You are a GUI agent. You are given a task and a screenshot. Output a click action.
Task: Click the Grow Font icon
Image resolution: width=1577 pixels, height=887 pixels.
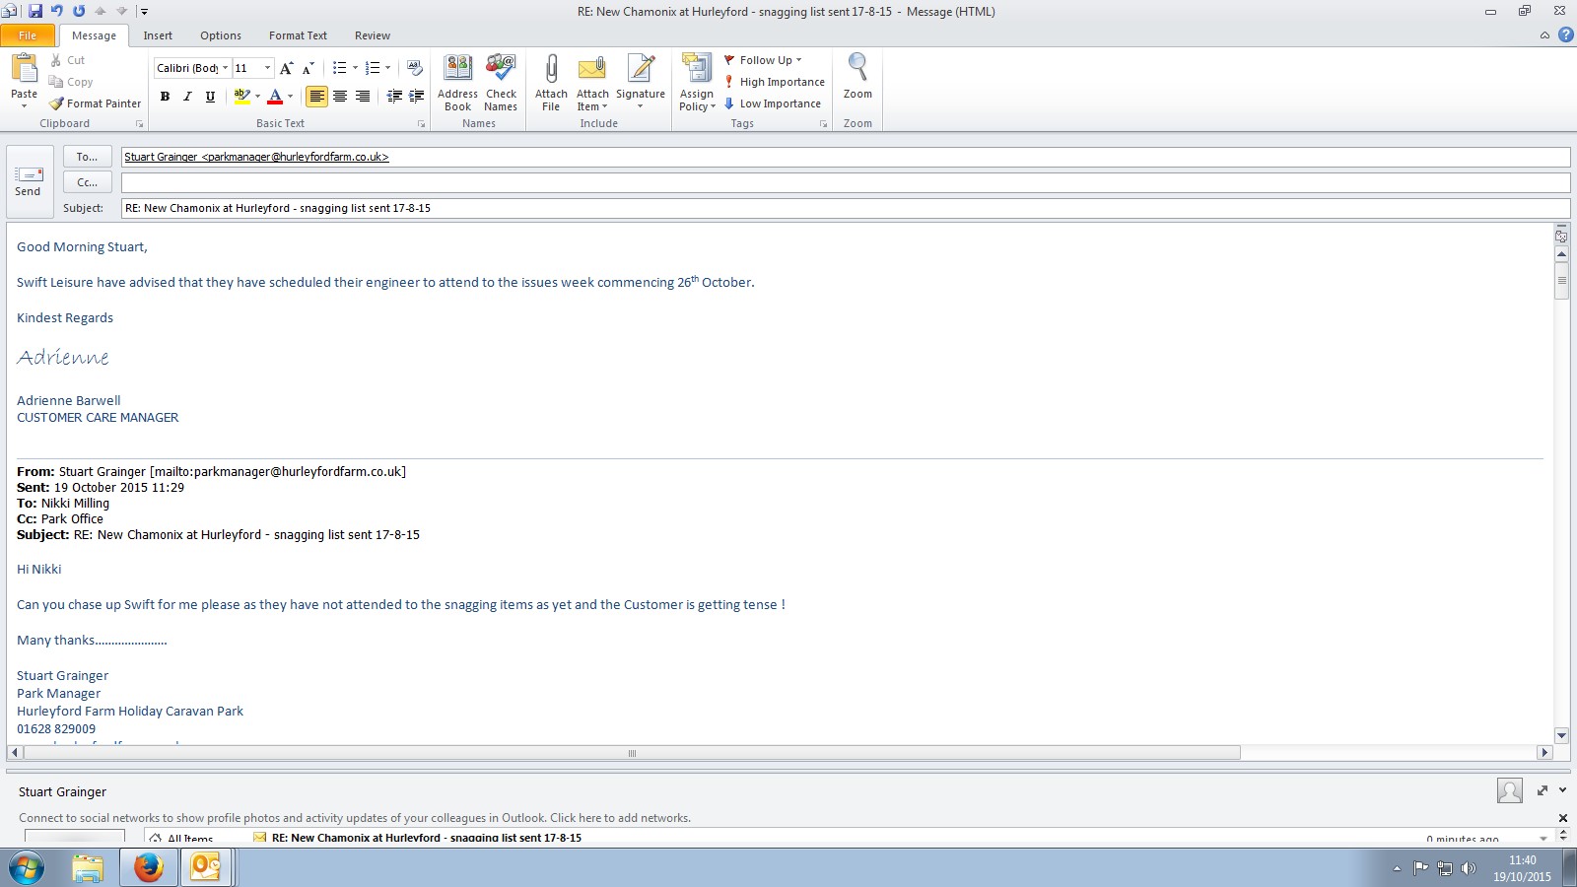[286, 68]
